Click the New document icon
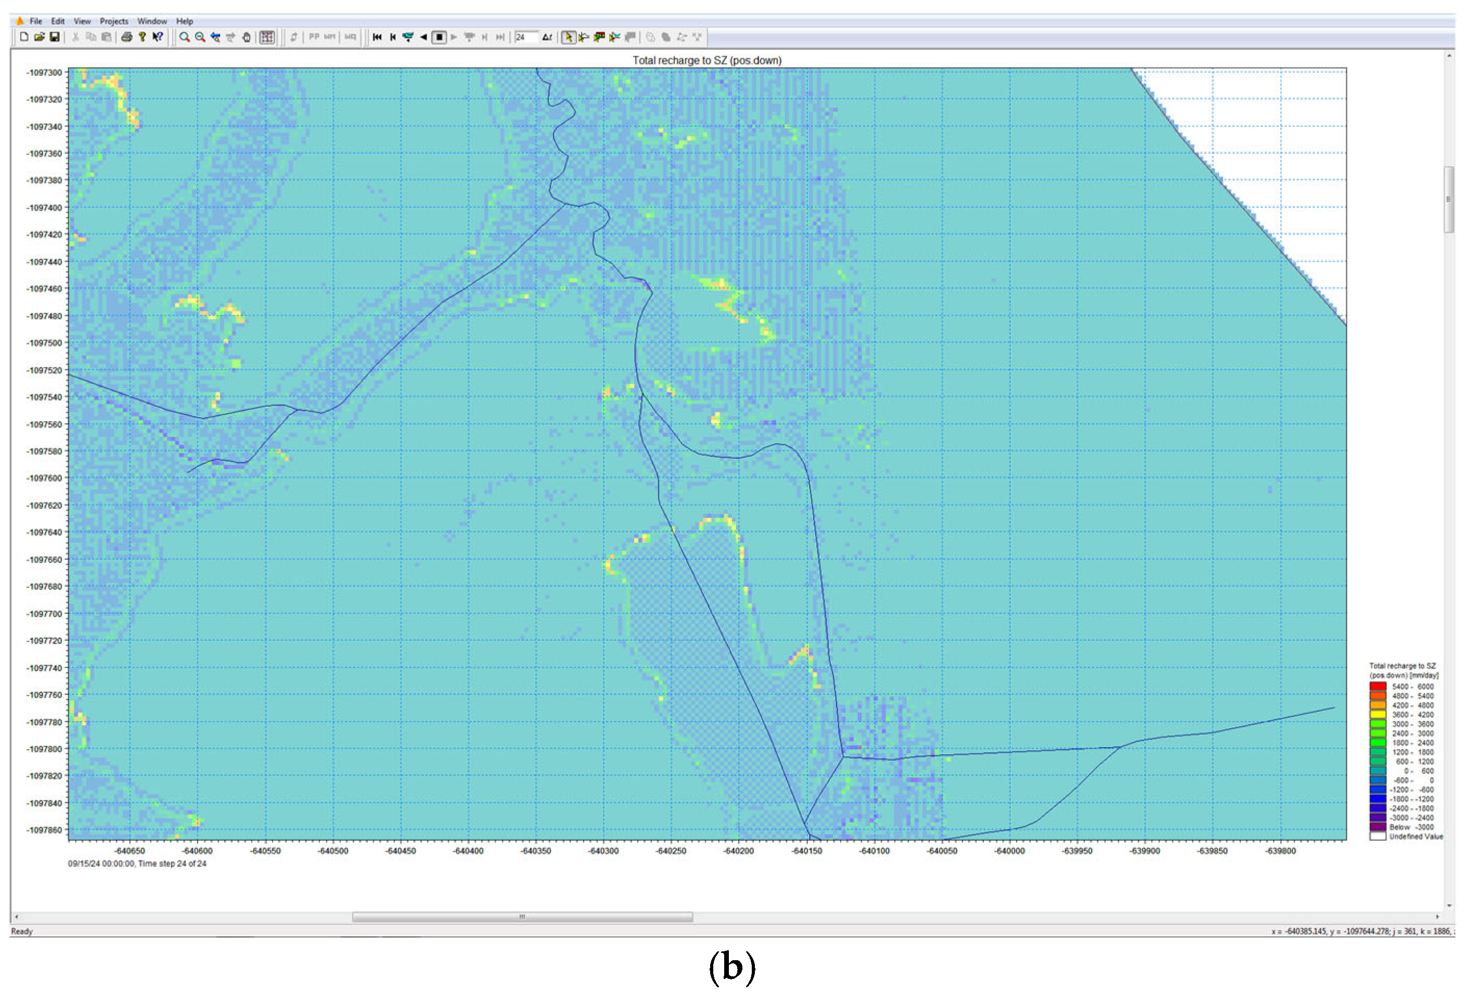 pyautogui.click(x=24, y=37)
